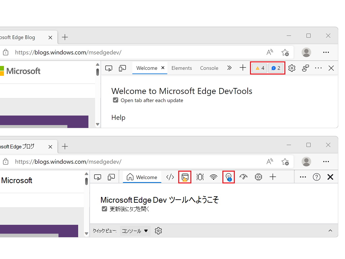Click Inspect element icon in upper DevTools
This screenshot has height=259, width=345.
pos(109,68)
